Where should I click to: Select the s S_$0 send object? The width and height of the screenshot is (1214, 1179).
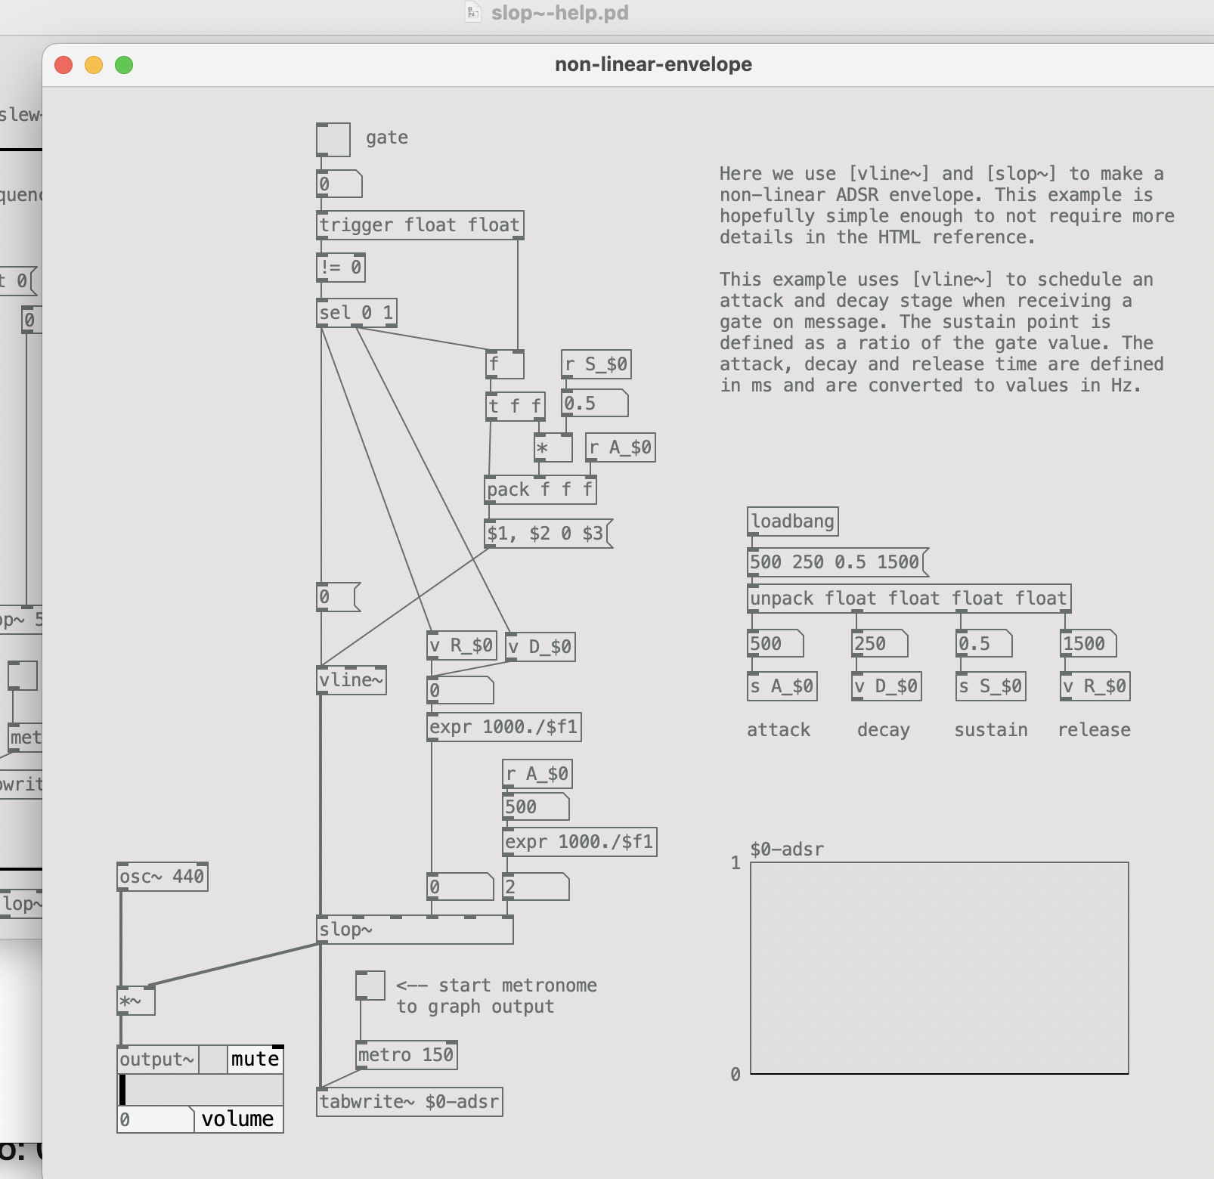[991, 686]
